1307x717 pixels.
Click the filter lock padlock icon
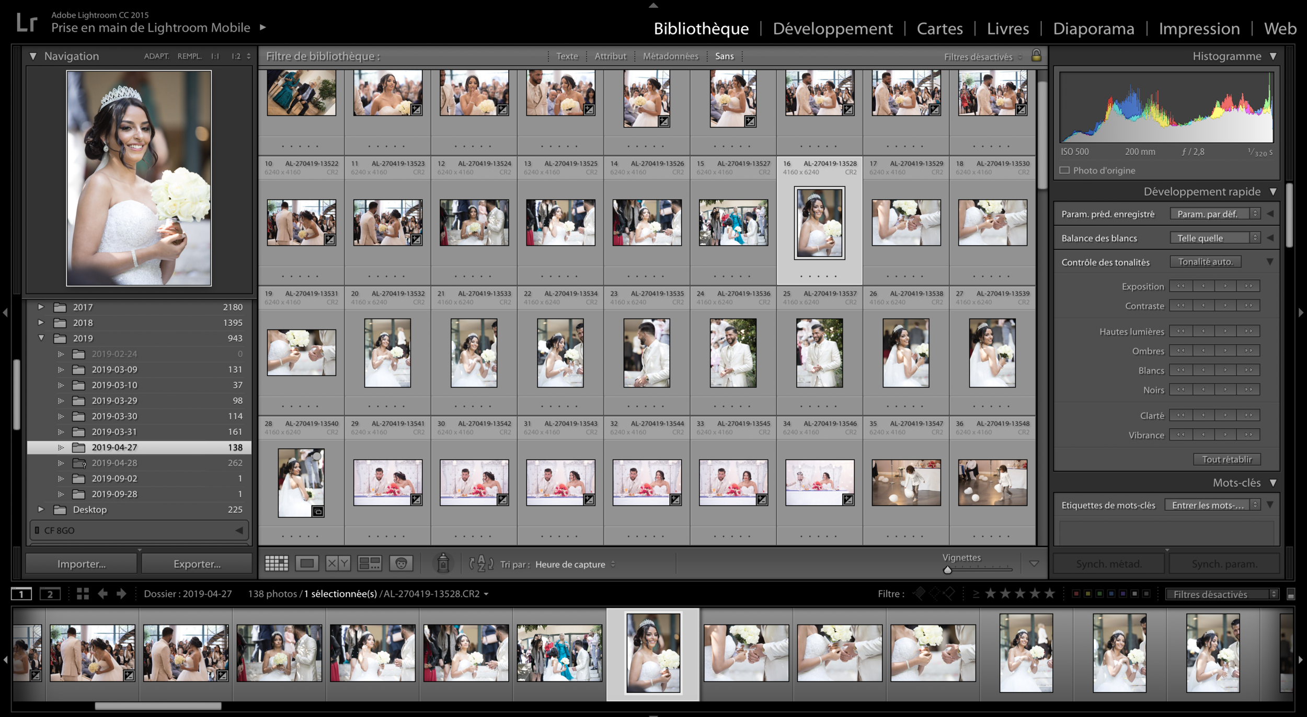point(1036,55)
